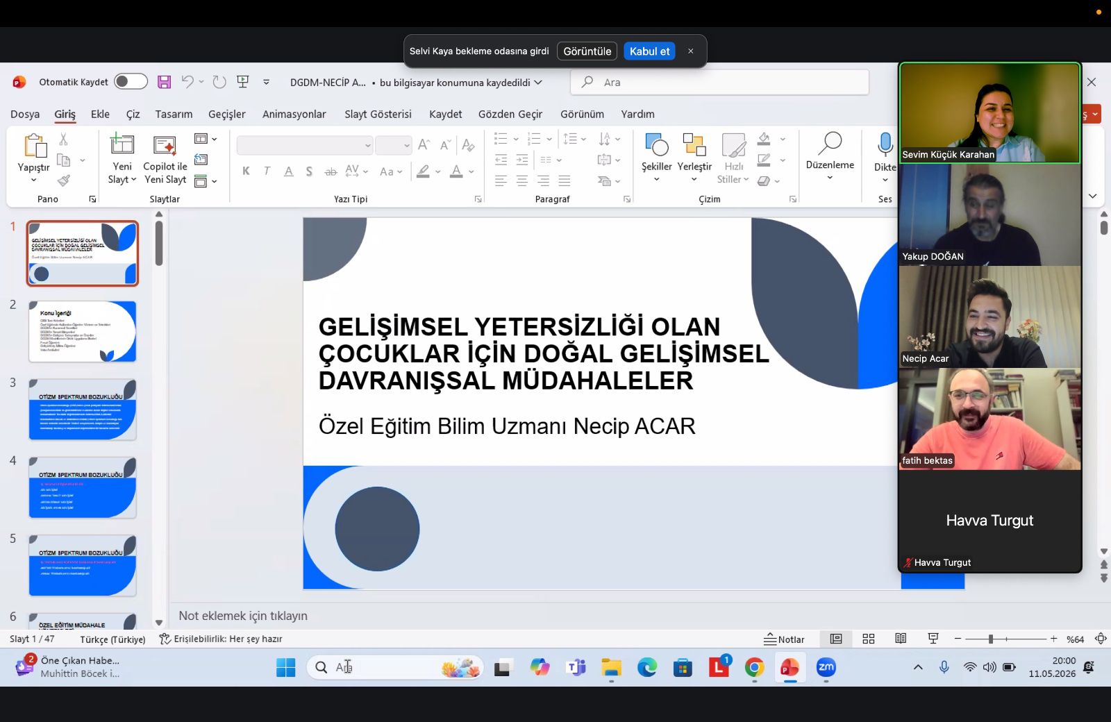Expand Yazı Tipi dialog launcher
The image size is (1111, 722).
pyautogui.click(x=478, y=199)
